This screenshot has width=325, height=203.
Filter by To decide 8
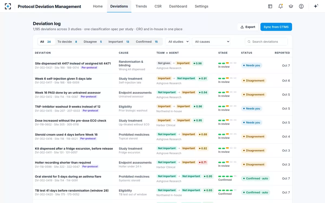point(67,42)
